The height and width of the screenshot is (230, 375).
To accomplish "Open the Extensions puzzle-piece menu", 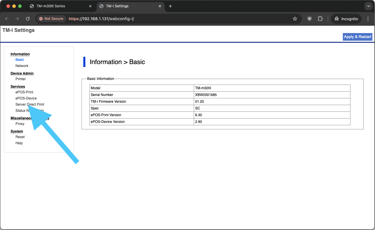I will tap(320, 19).
